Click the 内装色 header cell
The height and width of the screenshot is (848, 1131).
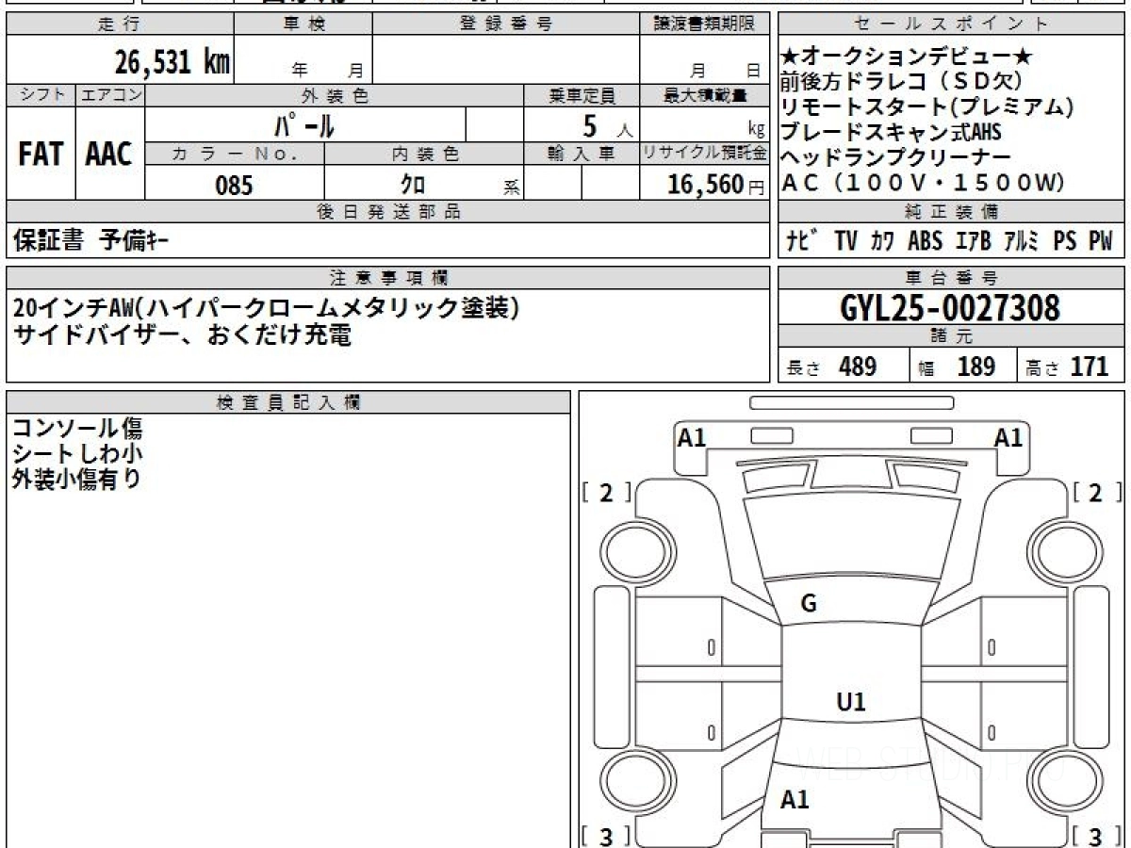click(424, 154)
